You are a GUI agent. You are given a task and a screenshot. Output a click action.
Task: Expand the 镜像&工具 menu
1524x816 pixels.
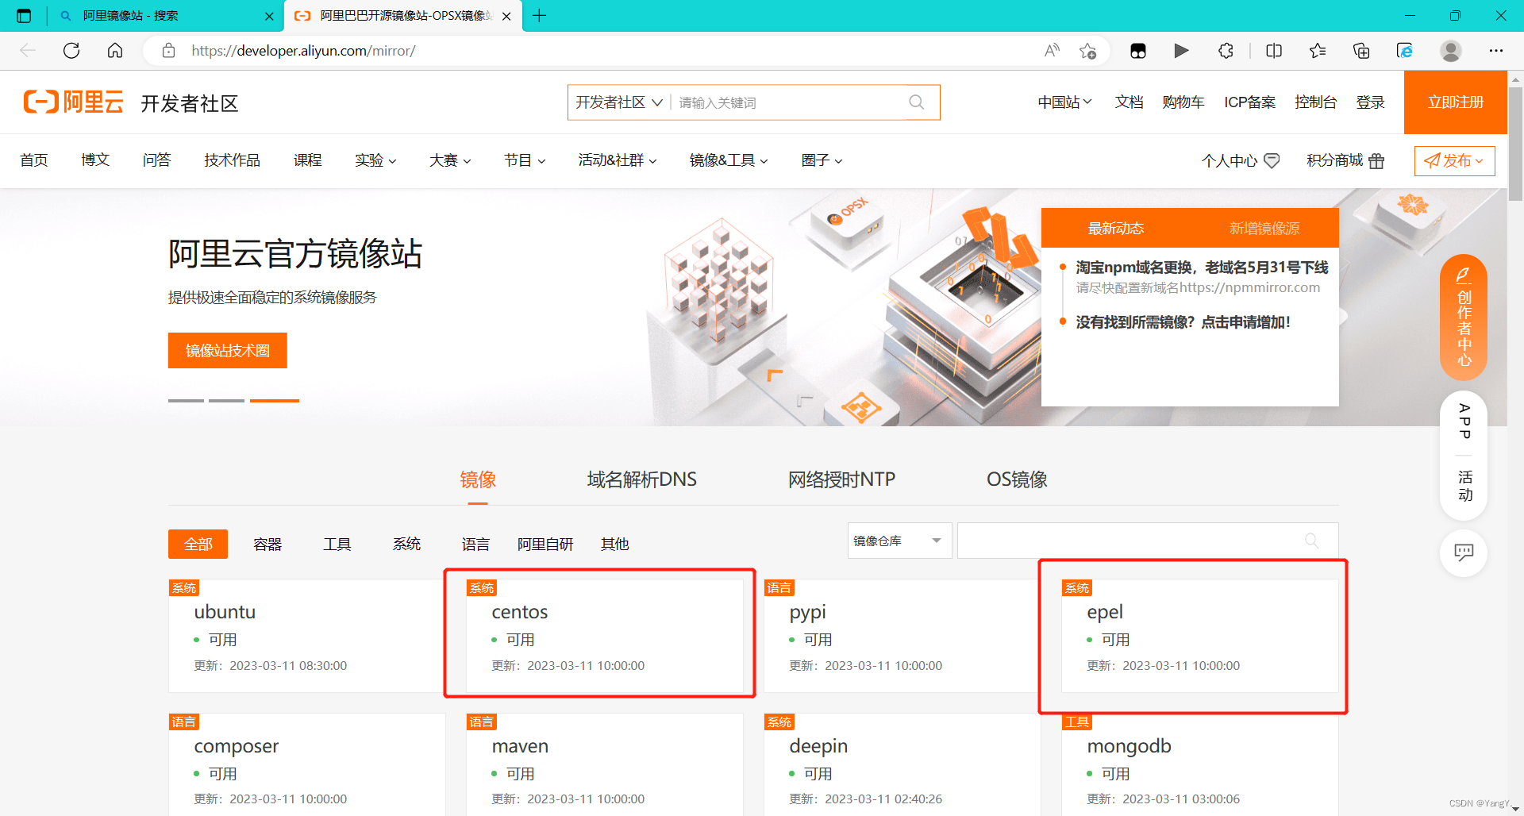pyautogui.click(x=729, y=160)
